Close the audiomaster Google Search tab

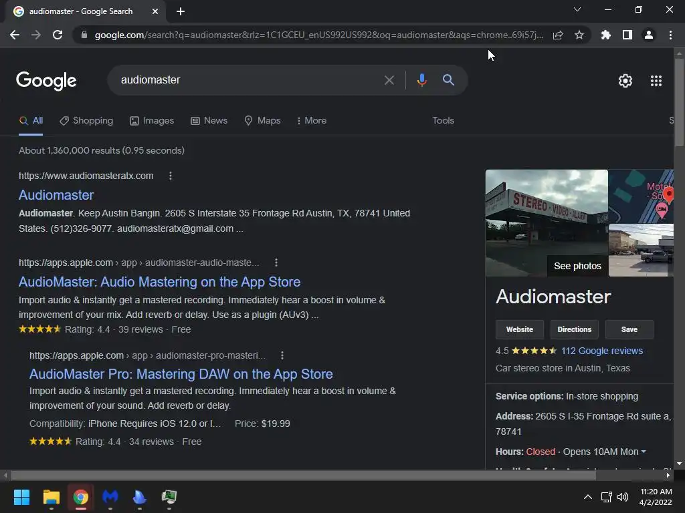(x=155, y=11)
